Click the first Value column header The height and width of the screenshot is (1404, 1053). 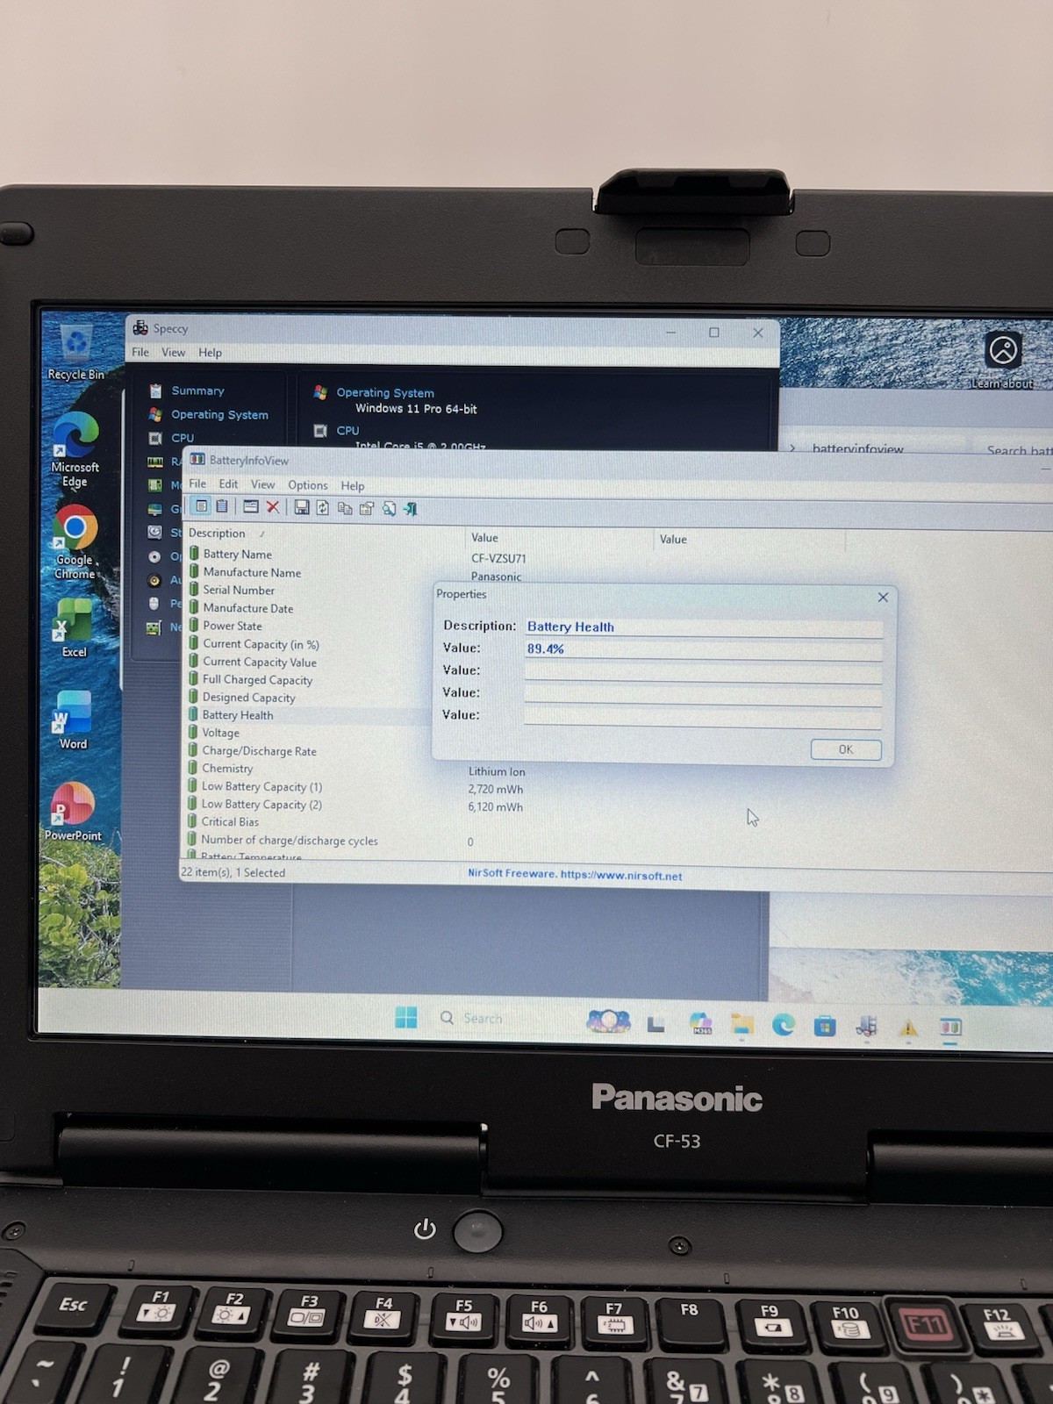(560, 538)
